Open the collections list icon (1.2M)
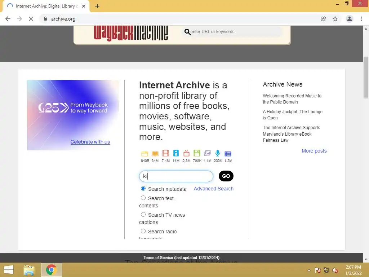 (x=228, y=154)
